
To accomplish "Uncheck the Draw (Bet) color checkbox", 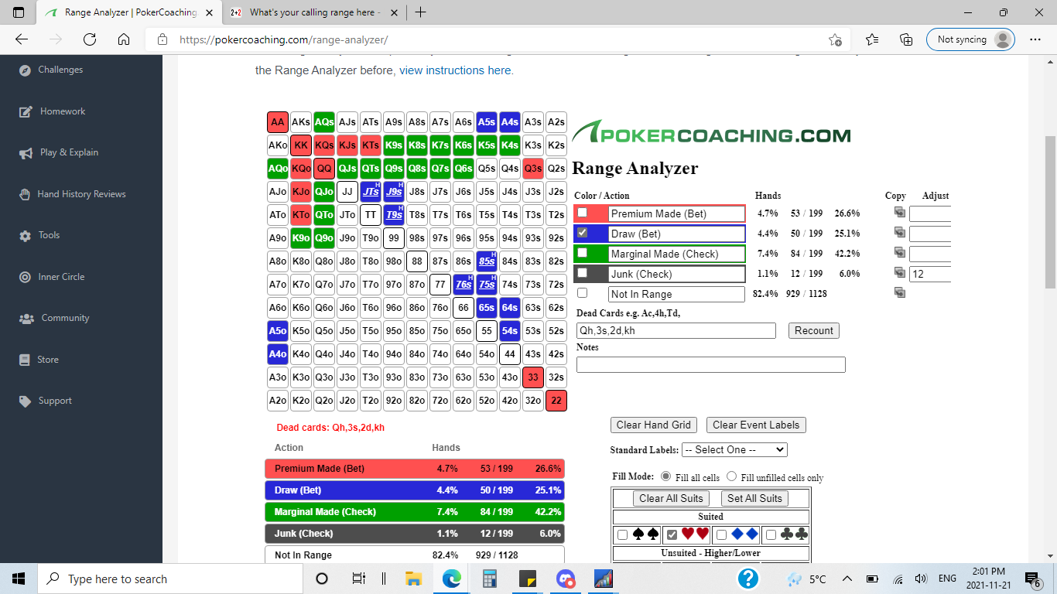I will coord(583,233).
